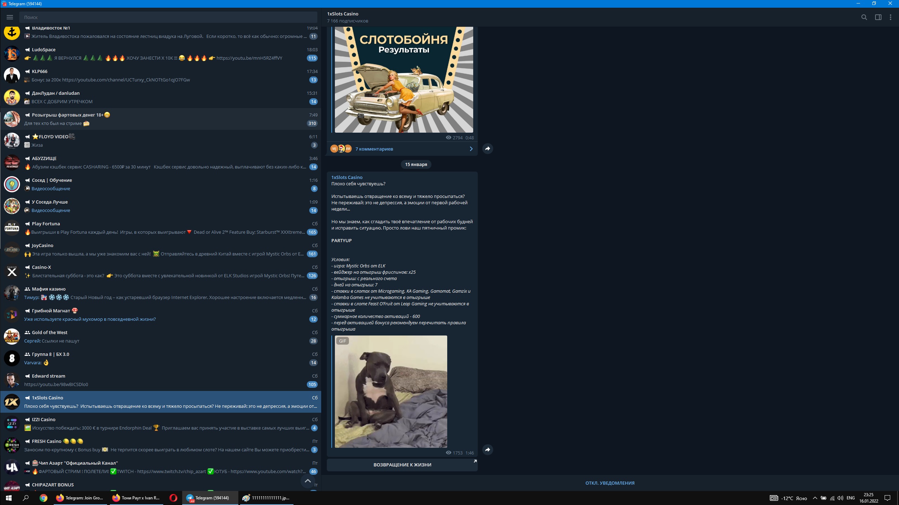This screenshot has height=505, width=899.
Task: Forward the Слотобойня results post
Action: point(488,148)
